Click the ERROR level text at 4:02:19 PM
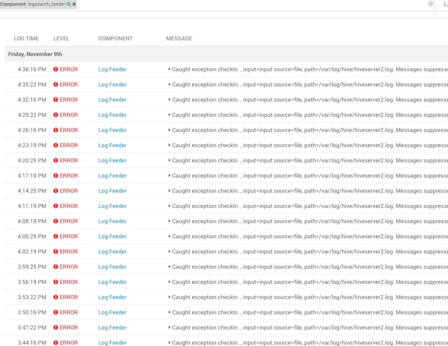This screenshot has height=346, width=448. (x=69, y=251)
